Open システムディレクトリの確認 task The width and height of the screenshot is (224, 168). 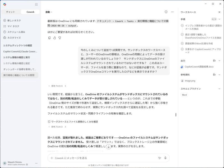pos(18,46)
